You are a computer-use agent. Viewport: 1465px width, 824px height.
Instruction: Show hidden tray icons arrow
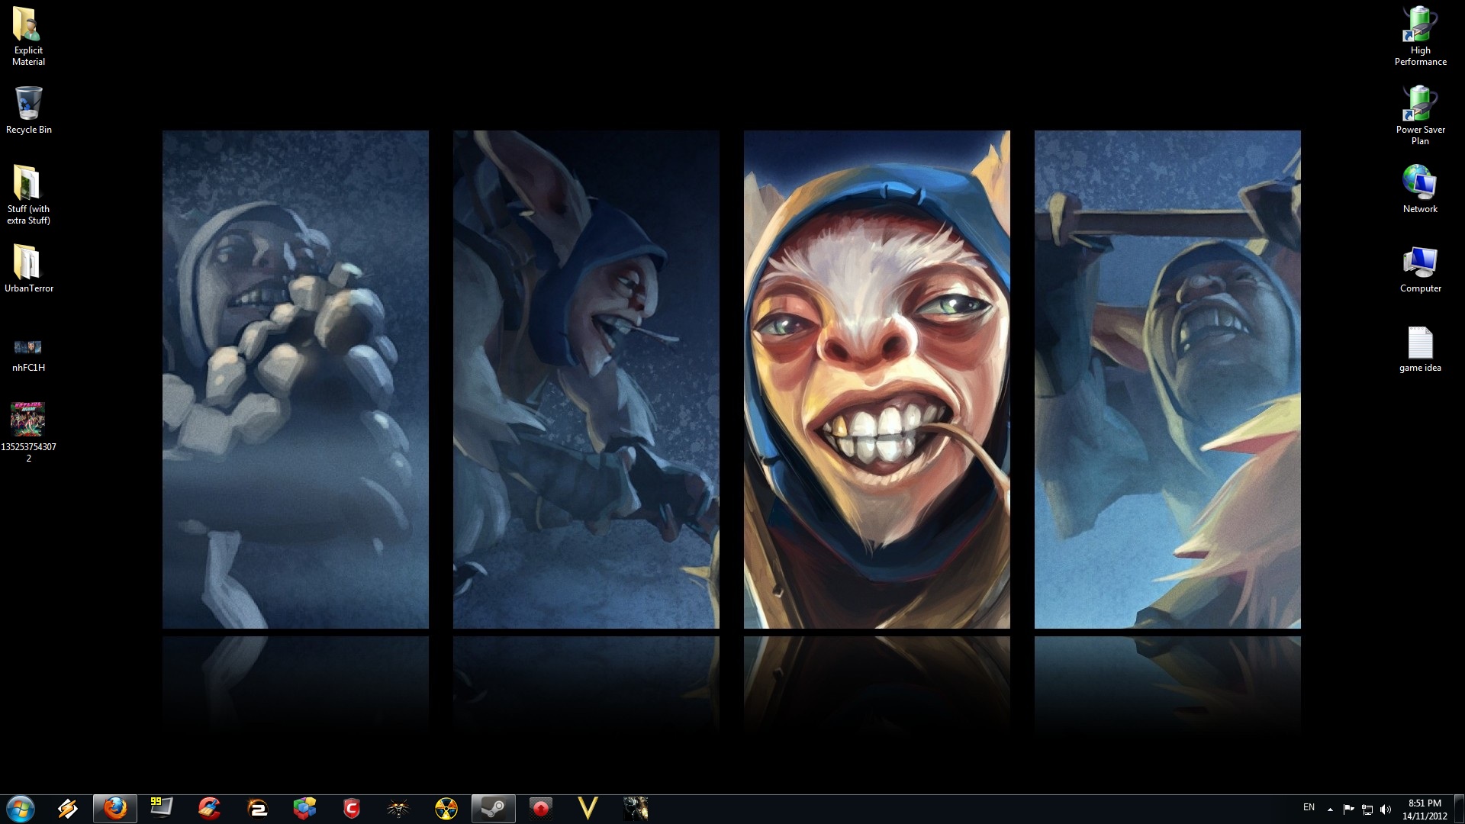click(1330, 810)
